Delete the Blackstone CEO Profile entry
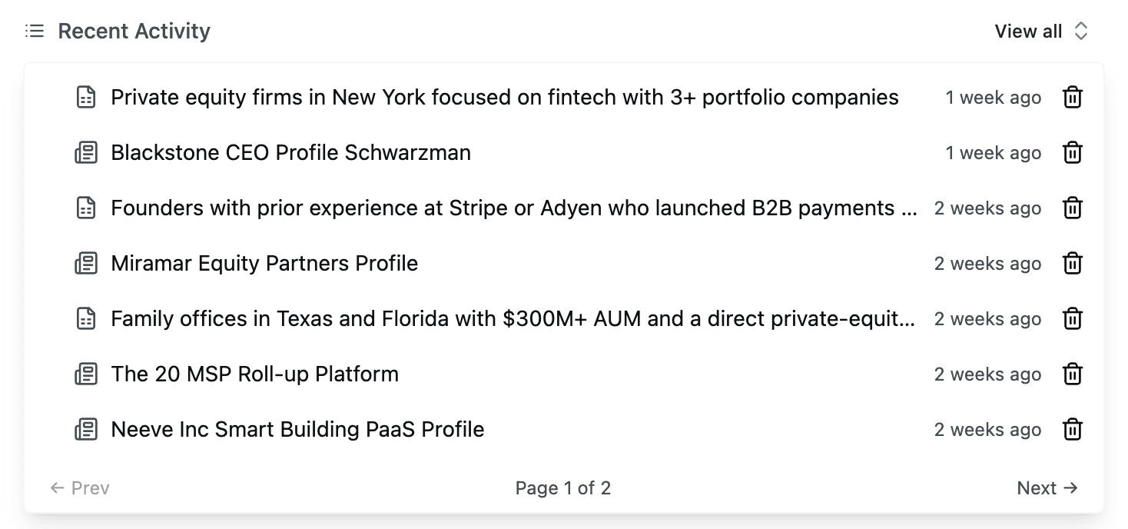This screenshot has height=529, width=1128. coord(1072,152)
